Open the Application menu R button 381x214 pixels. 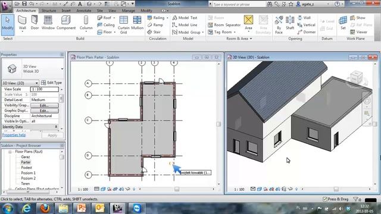(x=5, y=6)
